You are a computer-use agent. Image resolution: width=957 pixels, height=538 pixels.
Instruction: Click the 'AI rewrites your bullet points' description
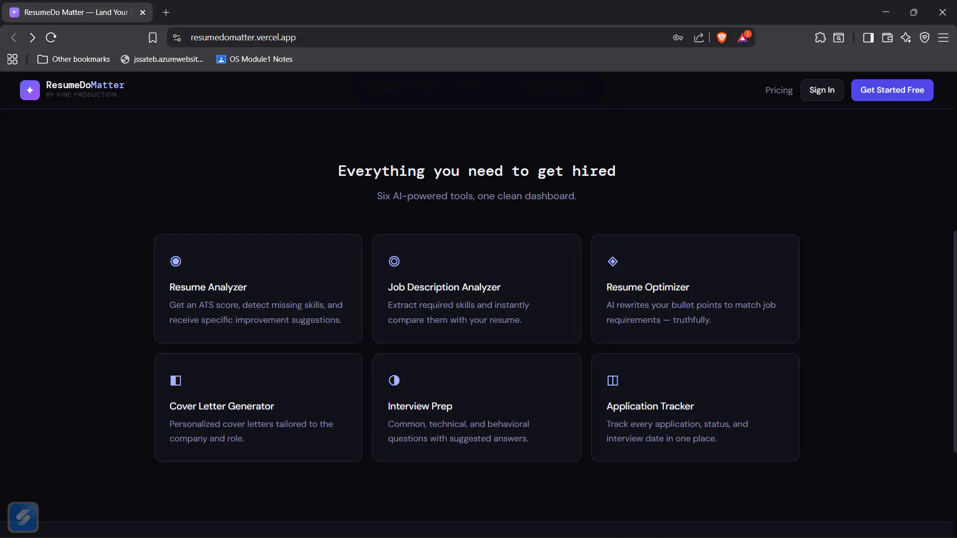pos(691,312)
